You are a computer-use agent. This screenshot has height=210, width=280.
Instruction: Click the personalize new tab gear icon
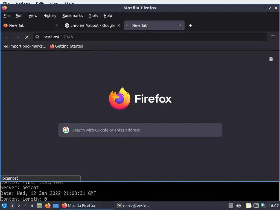point(271,59)
